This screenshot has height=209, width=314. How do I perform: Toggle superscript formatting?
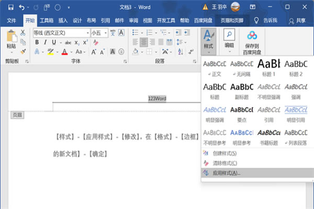(85, 42)
